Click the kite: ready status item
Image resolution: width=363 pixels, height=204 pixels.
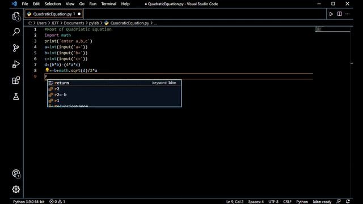point(322,202)
